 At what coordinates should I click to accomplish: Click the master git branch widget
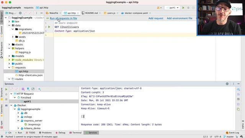pos(229,136)
